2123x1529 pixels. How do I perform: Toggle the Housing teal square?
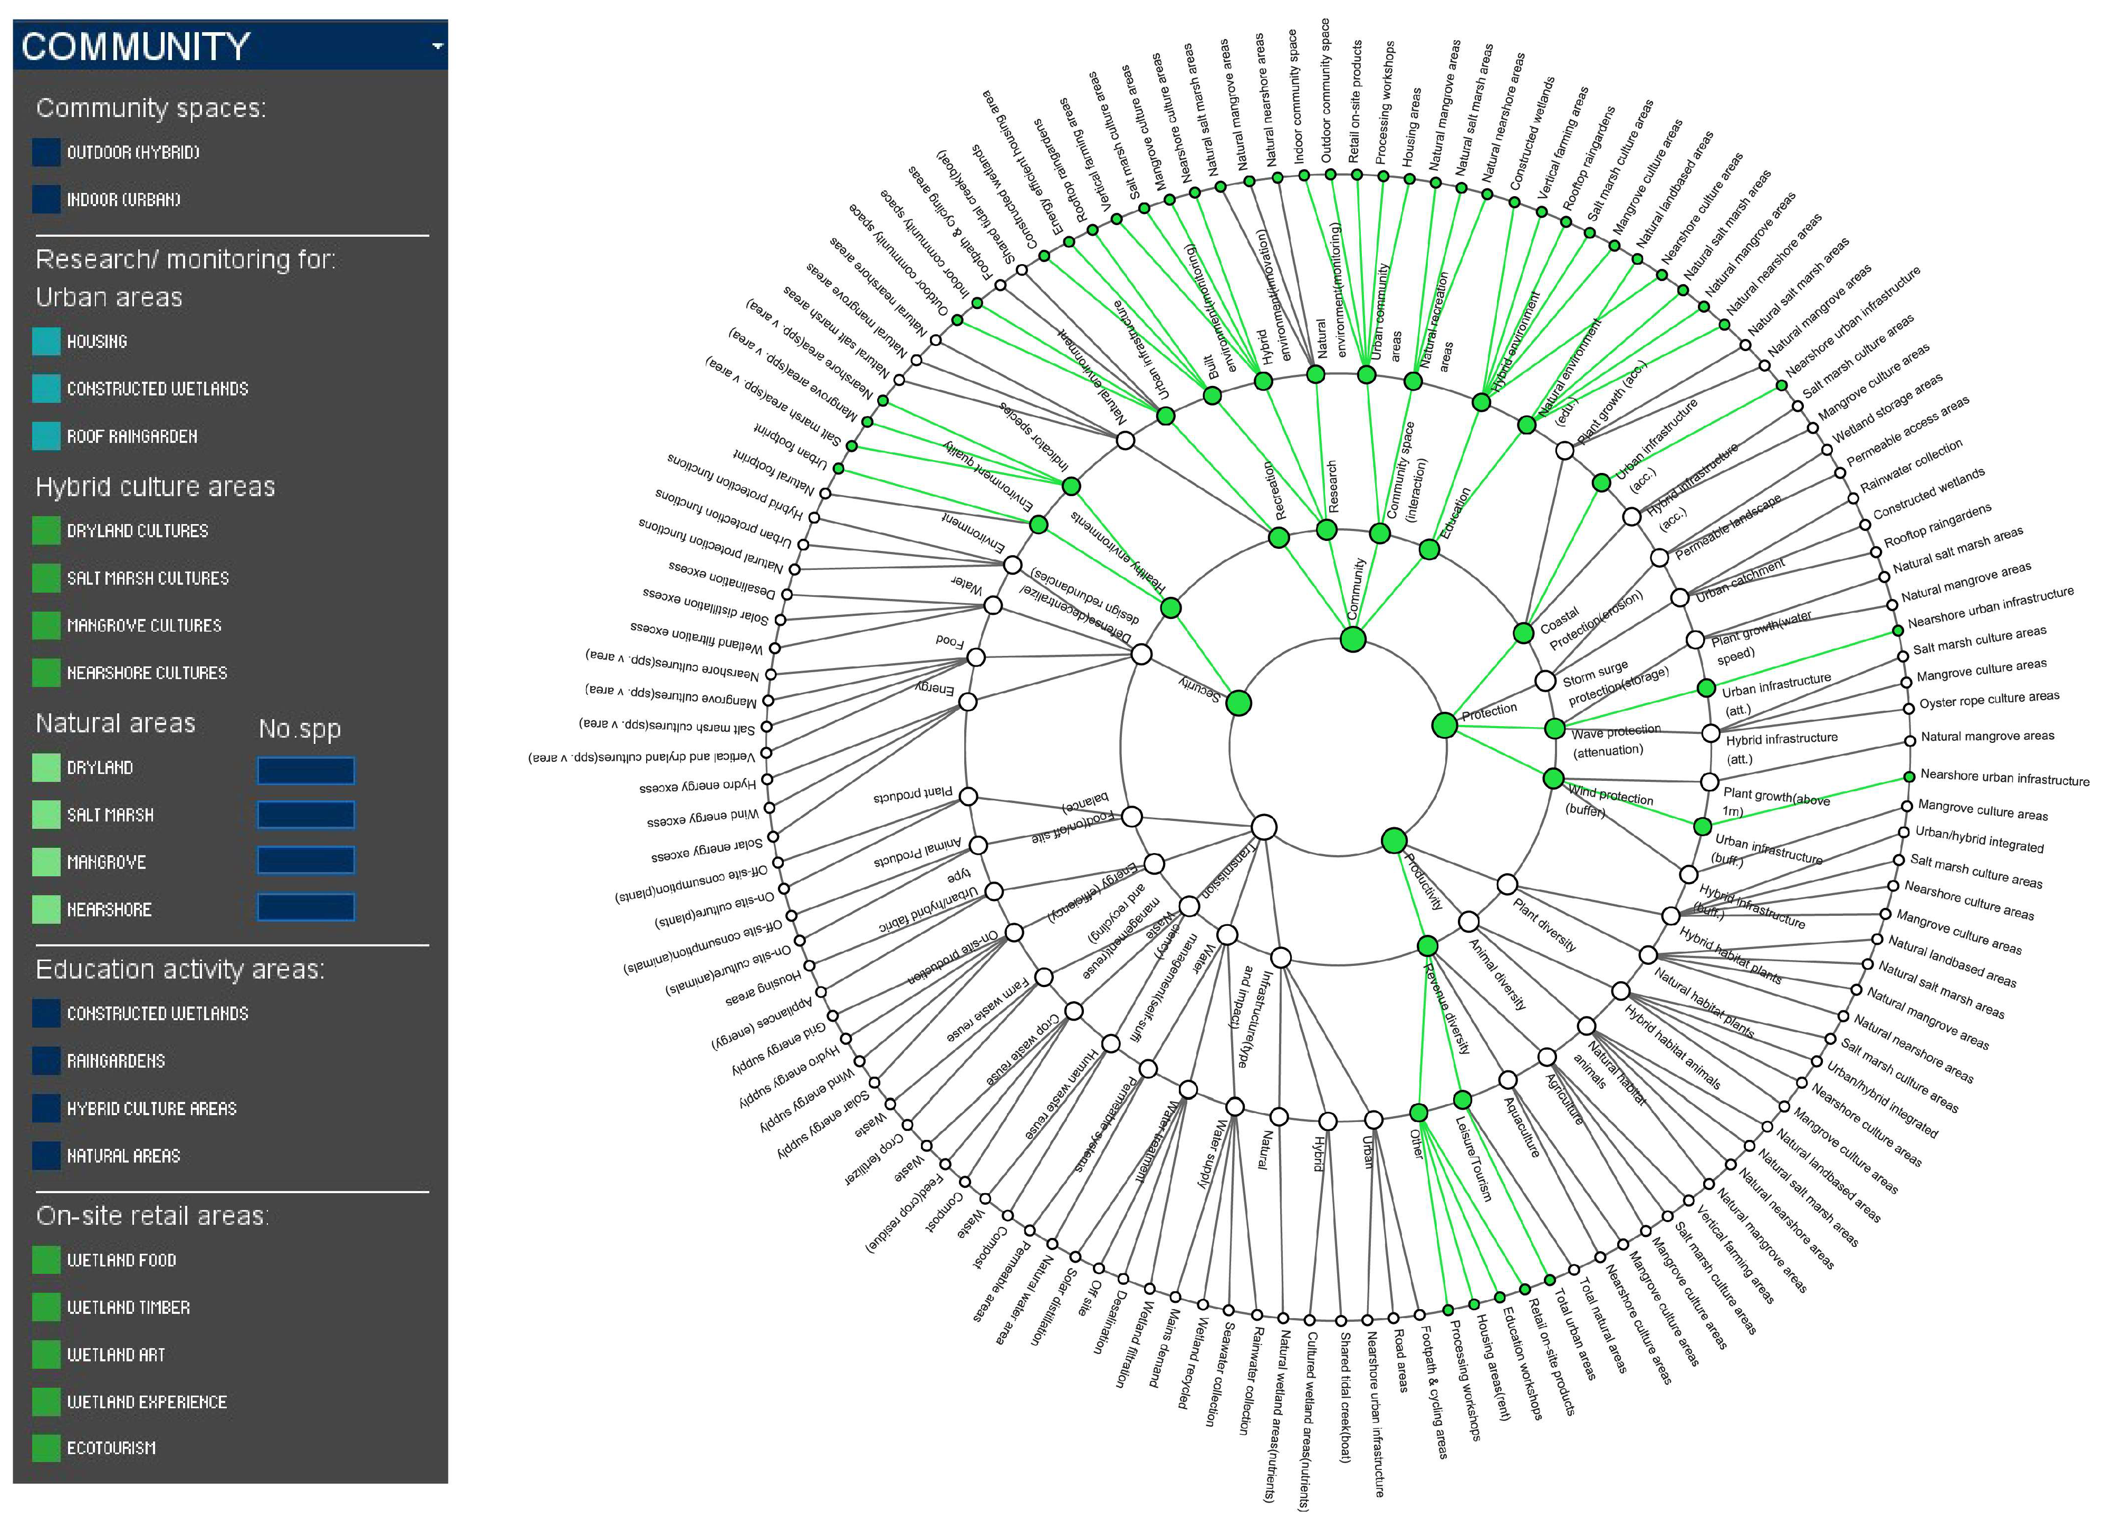point(46,342)
